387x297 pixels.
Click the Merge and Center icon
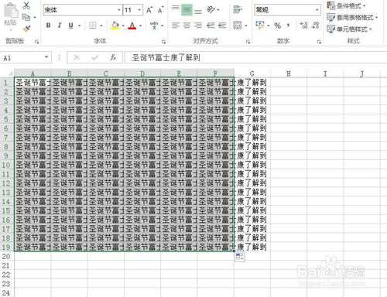coord(238,26)
